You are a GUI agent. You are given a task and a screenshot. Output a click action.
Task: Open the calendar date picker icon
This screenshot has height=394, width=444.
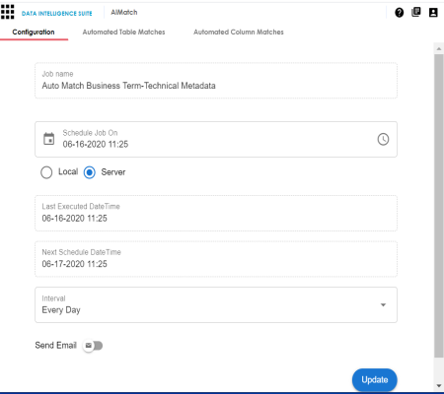49,139
